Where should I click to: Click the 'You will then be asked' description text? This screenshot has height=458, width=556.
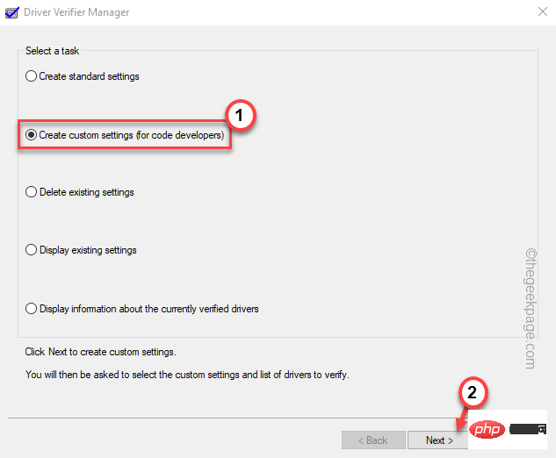[187, 375]
